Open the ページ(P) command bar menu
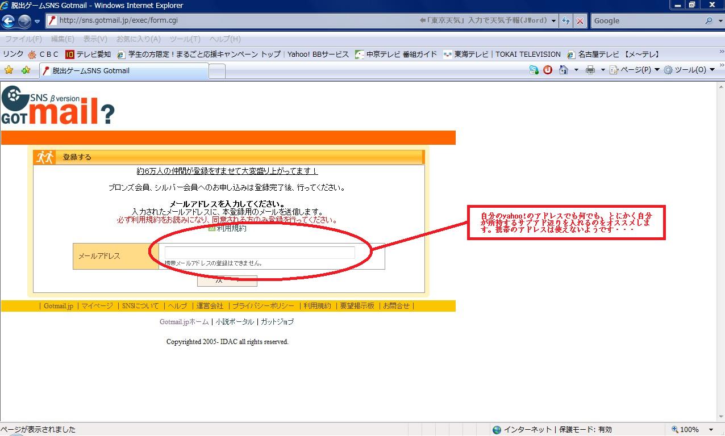Image resolution: width=725 pixels, height=436 pixels. point(635,70)
